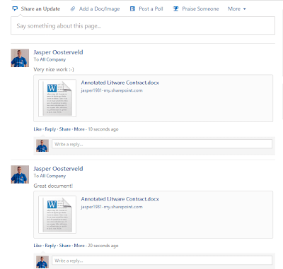Click the Post a Poll icon

point(132,9)
